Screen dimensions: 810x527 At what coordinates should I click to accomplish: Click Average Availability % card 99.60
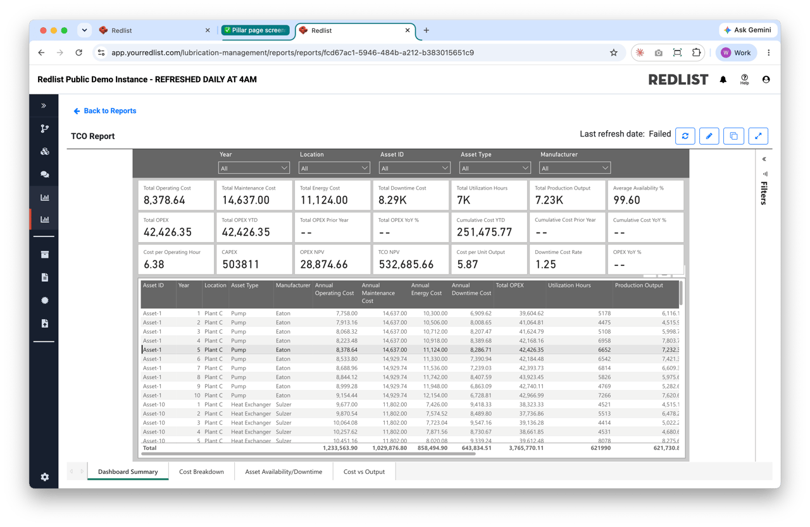pyautogui.click(x=646, y=195)
